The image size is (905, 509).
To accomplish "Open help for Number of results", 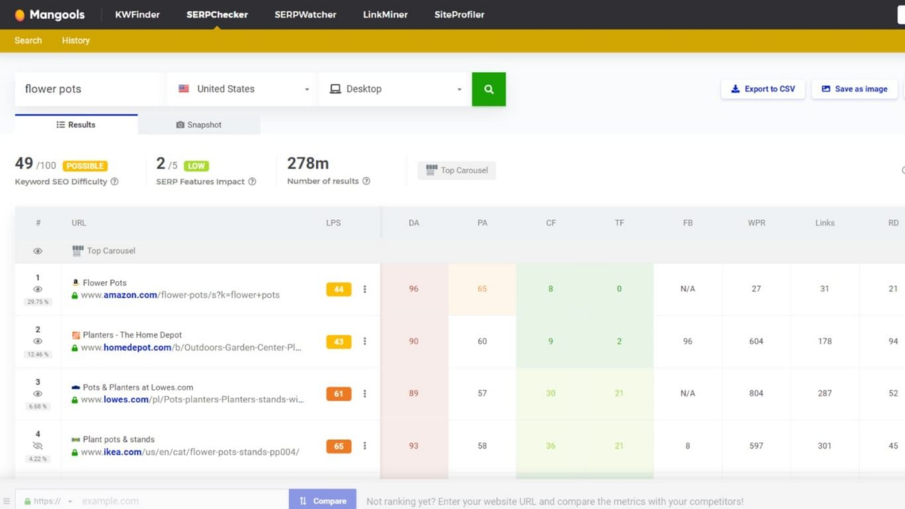I will point(366,181).
